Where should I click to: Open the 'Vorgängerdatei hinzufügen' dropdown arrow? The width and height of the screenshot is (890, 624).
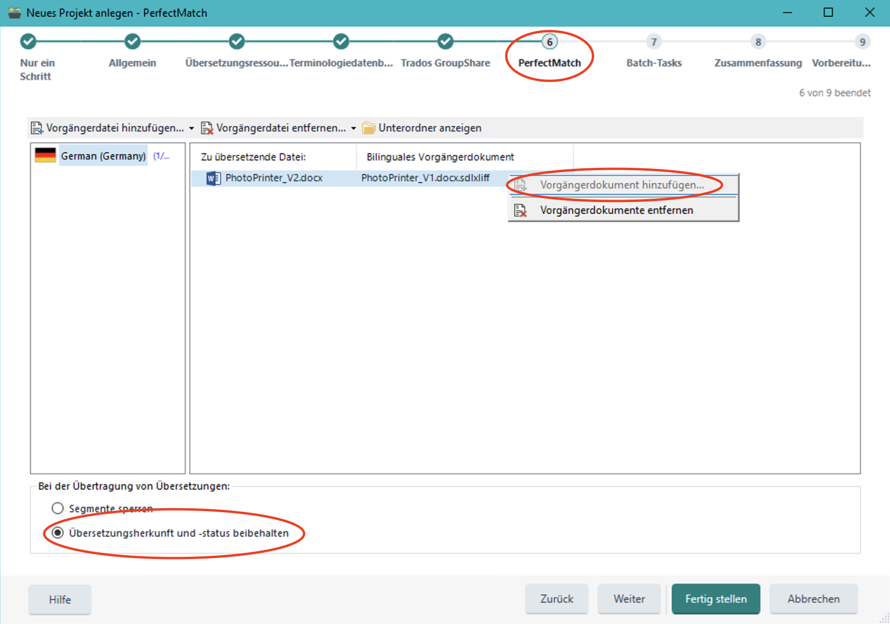(191, 128)
